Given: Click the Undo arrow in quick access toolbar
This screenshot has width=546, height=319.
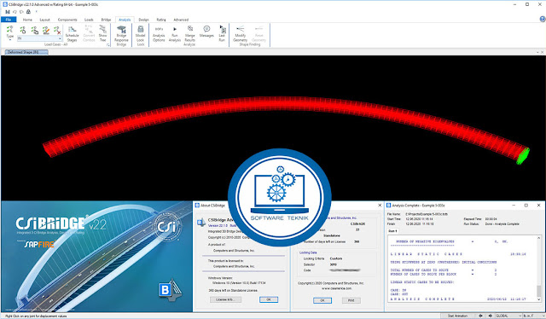Looking at the screenshot, I should [15, 12].
